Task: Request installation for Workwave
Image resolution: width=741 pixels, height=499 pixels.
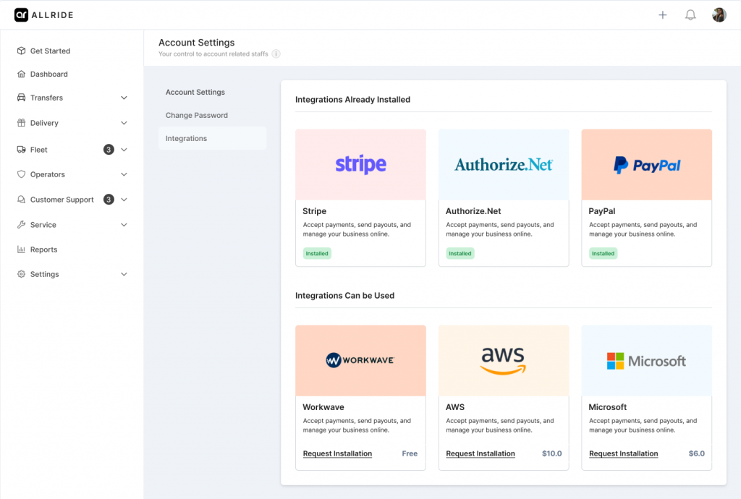Action: [337, 453]
